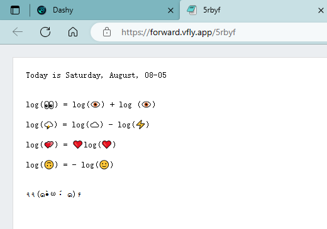Close the 5rbyf tab
Screen dimensions: 327x229
321,10
